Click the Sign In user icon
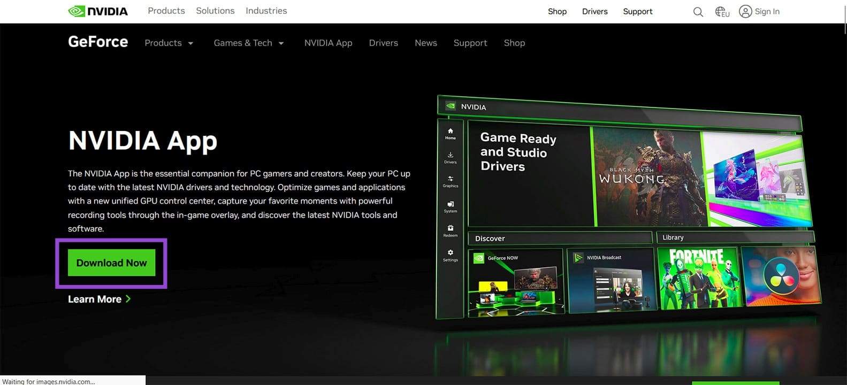Image resolution: width=847 pixels, height=385 pixels. coord(745,11)
